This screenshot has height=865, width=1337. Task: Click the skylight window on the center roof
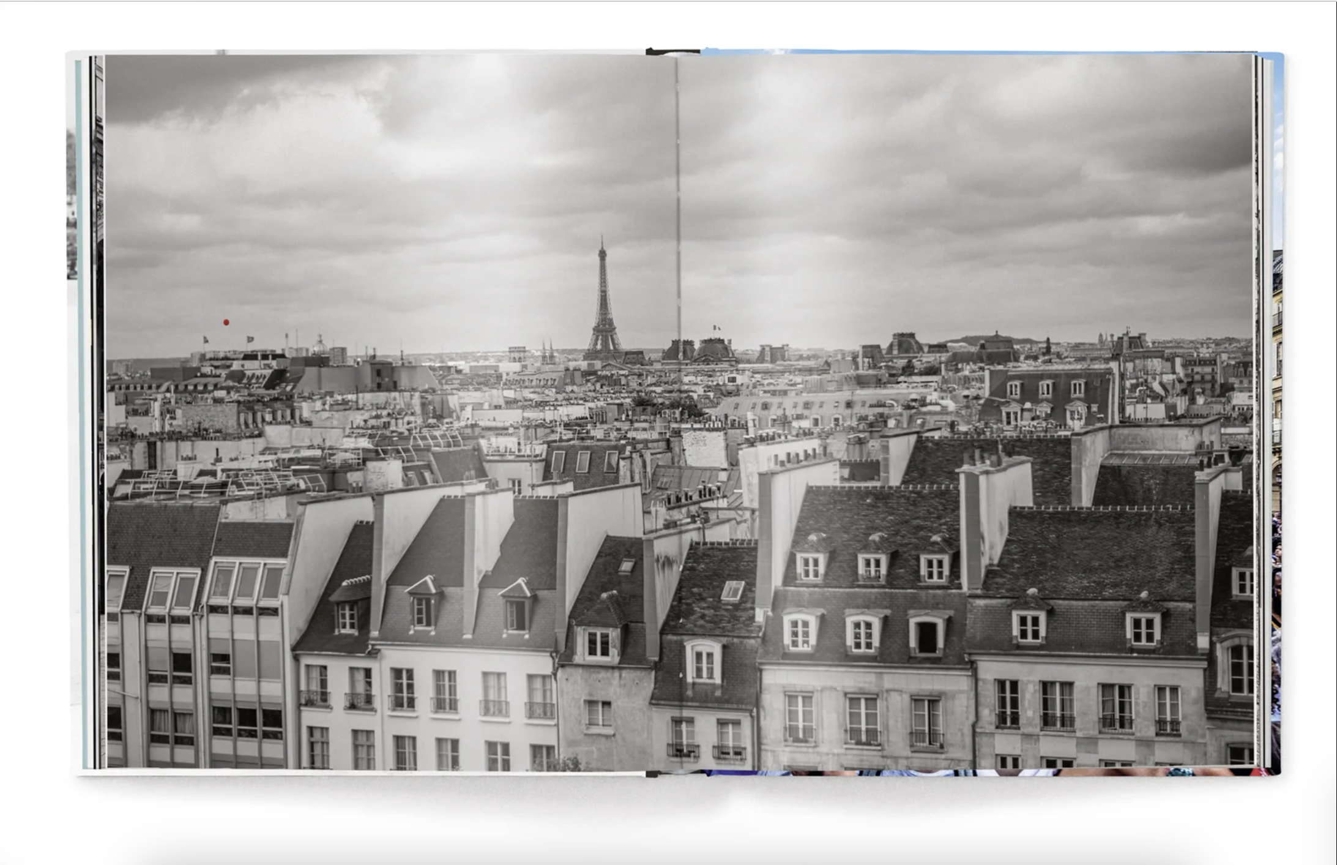(732, 590)
